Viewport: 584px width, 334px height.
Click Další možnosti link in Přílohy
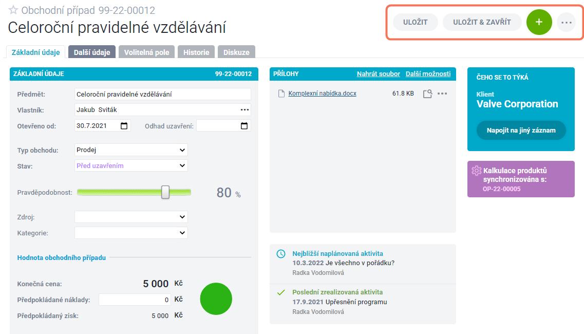(428, 74)
